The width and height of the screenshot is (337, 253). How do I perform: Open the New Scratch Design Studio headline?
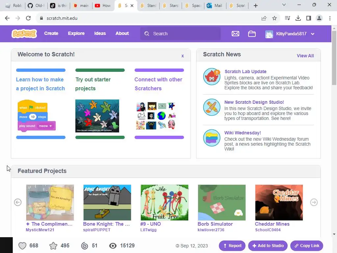click(254, 102)
